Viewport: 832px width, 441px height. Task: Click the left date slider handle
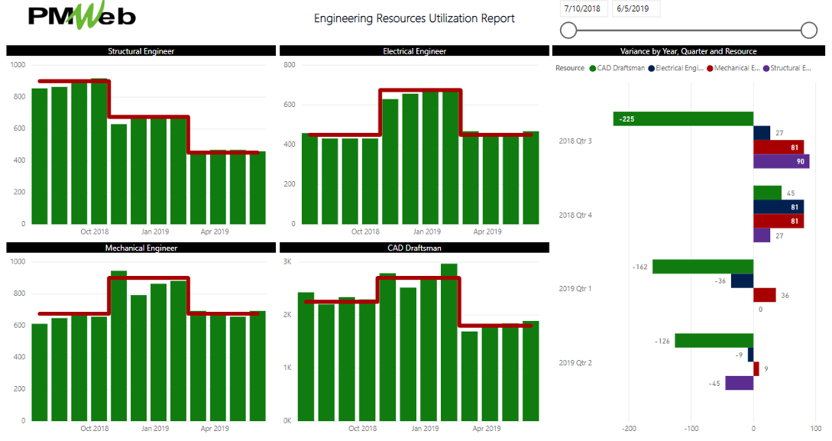coord(568,31)
